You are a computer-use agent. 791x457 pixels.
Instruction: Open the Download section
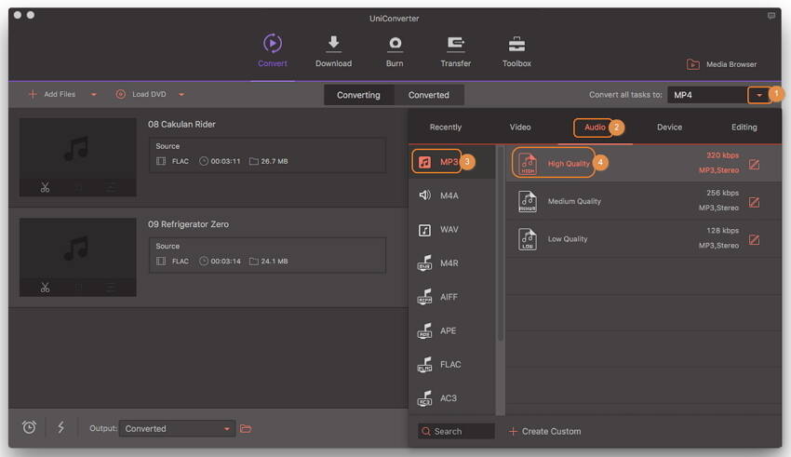pos(333,50)
